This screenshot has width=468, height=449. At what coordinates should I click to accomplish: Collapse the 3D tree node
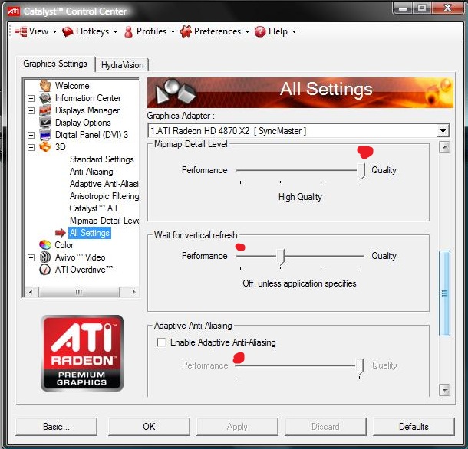click(31, 147)
